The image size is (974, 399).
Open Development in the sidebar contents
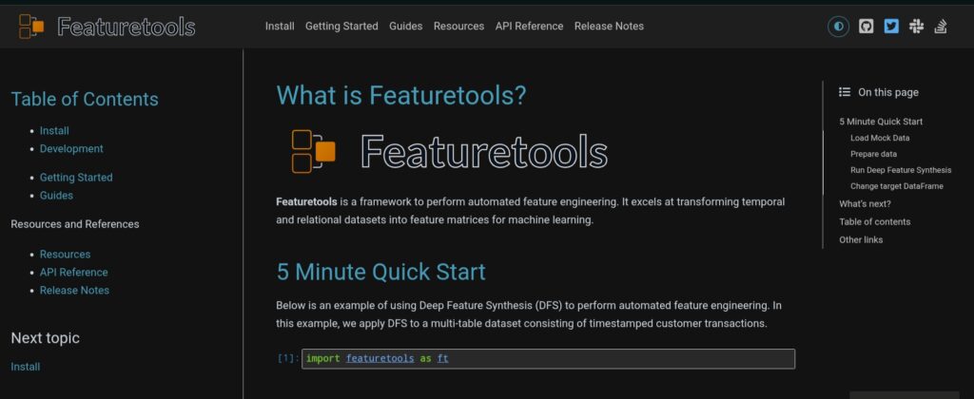tap(71, 149)
